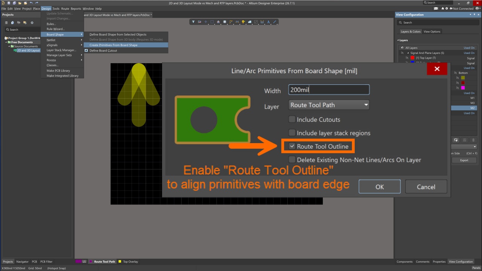Toggle visibility eye next to magenta swatch
The width and height of the screenshot is (482, 271).
click(457, 88)
